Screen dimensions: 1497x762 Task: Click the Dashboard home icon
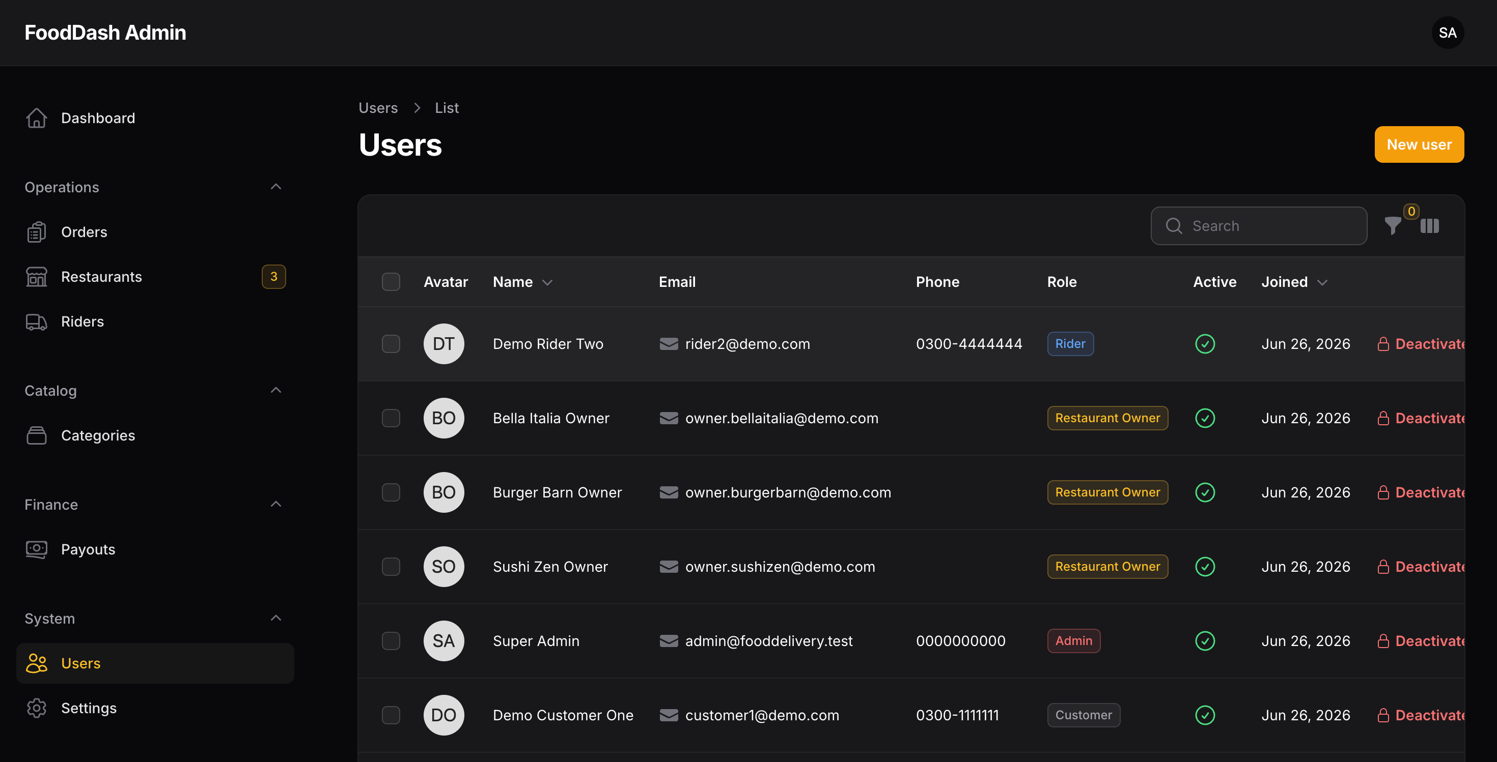tap(37, 118)
